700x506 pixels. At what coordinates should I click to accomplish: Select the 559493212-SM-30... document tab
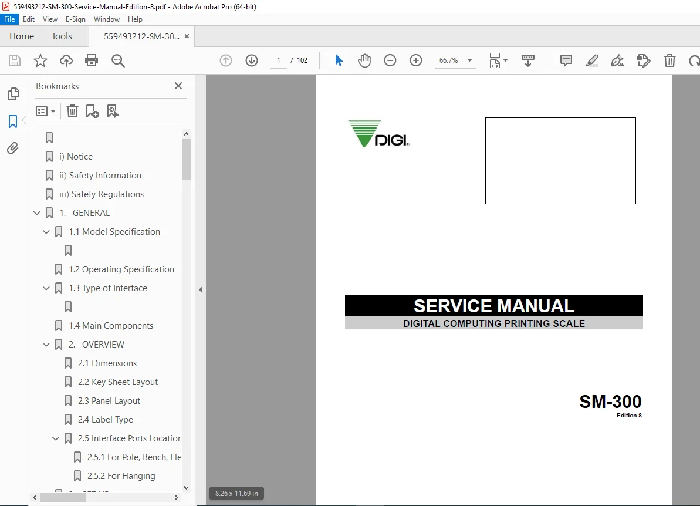(x=141, y=36)
